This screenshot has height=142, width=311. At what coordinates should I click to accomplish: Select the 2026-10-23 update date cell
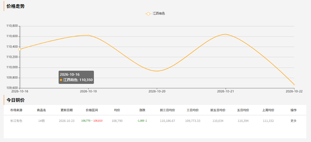pyautogui.click(x=67, y=121)
